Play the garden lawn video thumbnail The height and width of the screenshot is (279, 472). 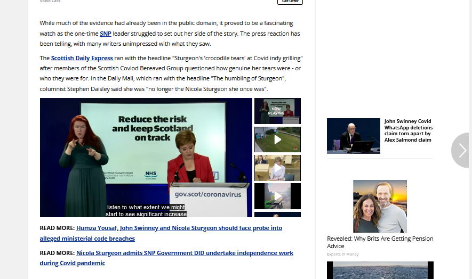point(277,139)
